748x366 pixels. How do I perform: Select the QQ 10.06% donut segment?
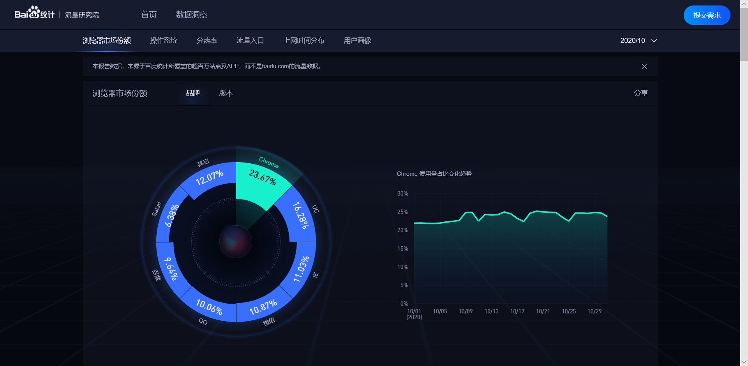pos(210,307)
